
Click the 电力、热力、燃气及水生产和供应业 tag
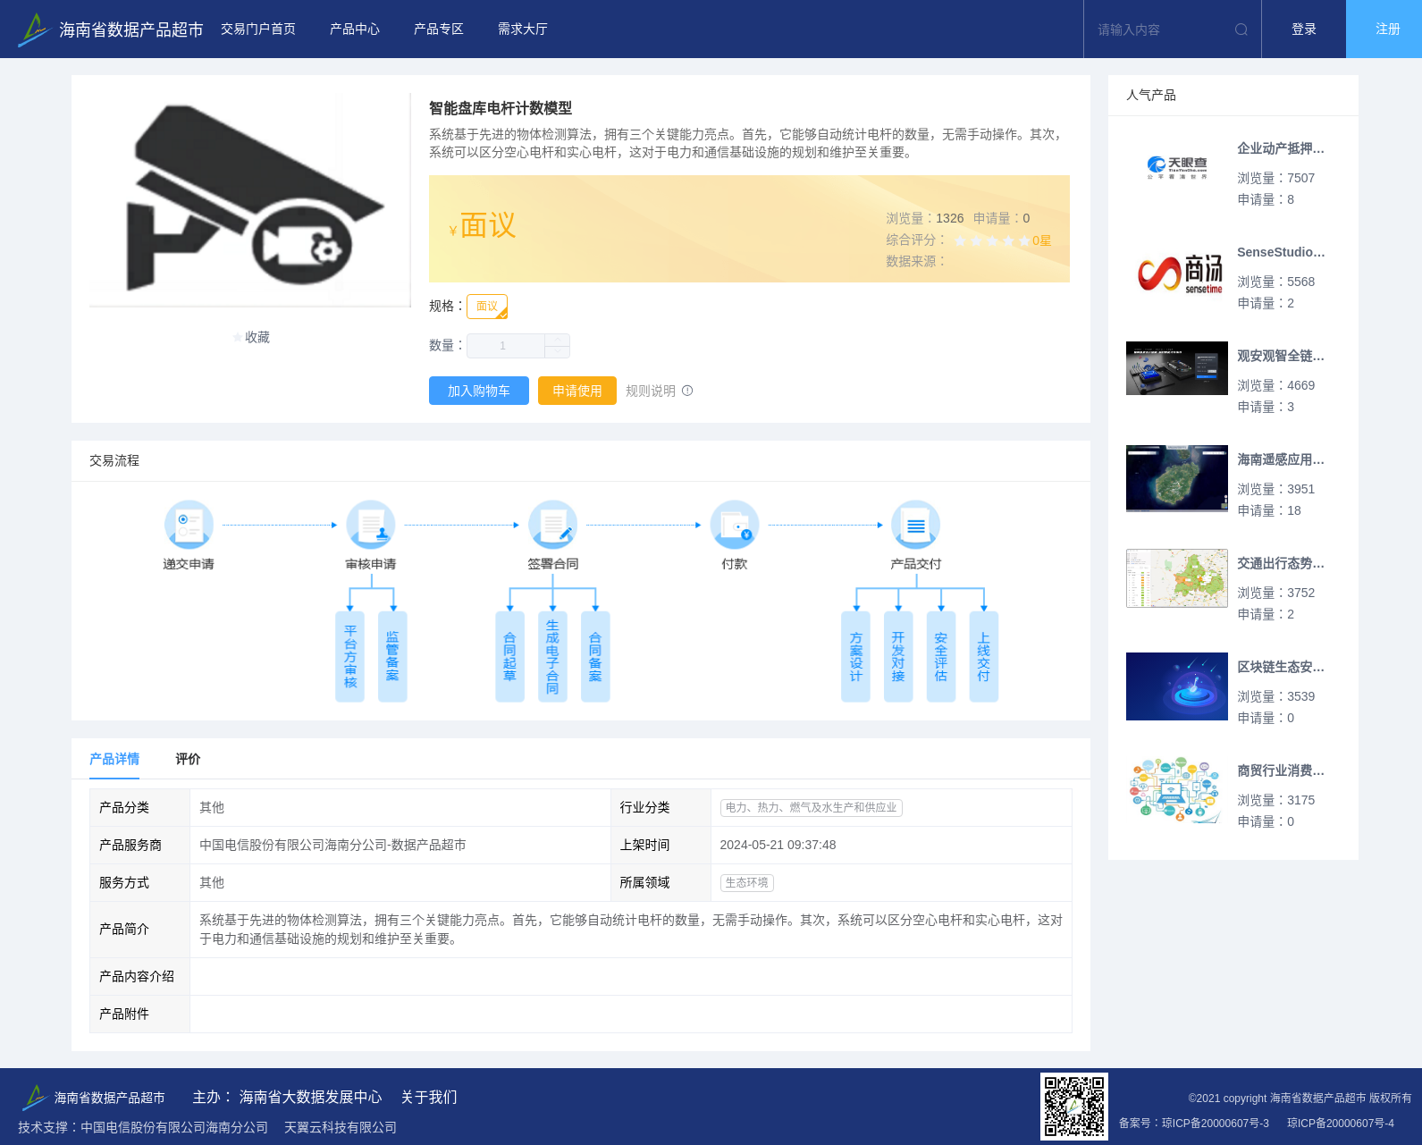(812, 807)
